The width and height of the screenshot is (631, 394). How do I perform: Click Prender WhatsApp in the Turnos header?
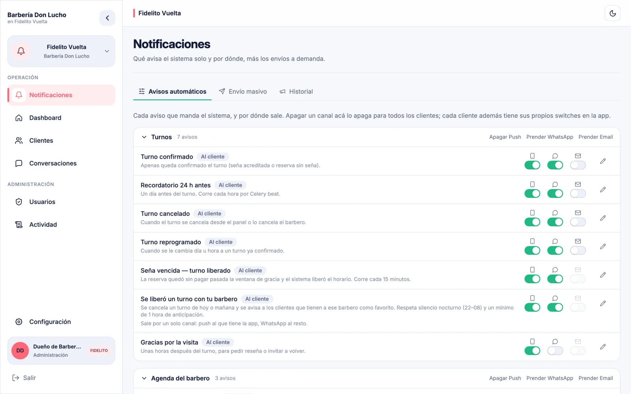[550, 137]
